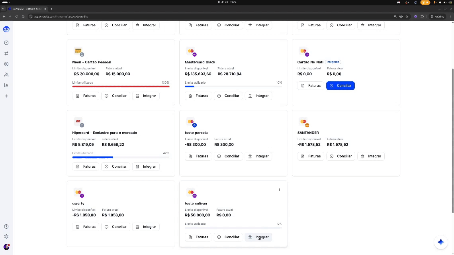Go back with the browser back arrow

coord(4,16)
